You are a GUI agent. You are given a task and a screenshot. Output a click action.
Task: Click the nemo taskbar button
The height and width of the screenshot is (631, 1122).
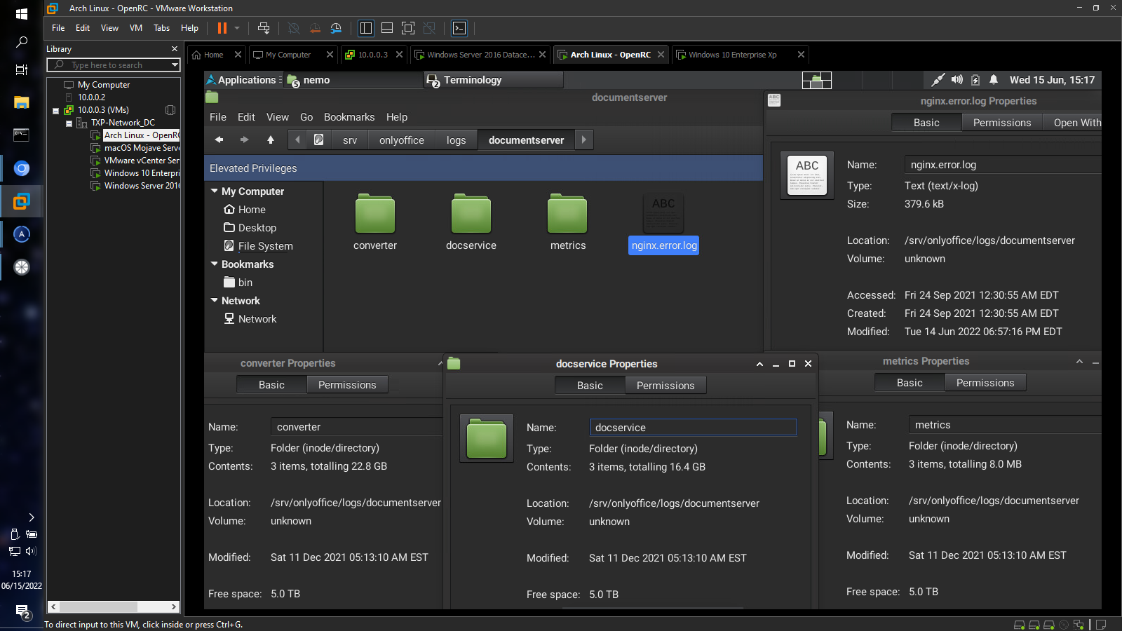tap(353, 80)
